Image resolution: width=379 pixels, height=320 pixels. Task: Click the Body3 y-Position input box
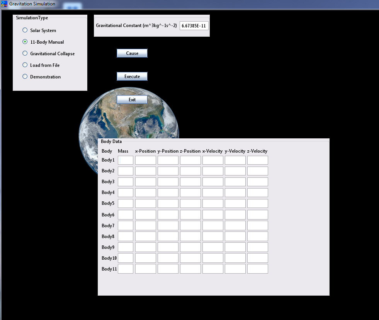[168, 182]
